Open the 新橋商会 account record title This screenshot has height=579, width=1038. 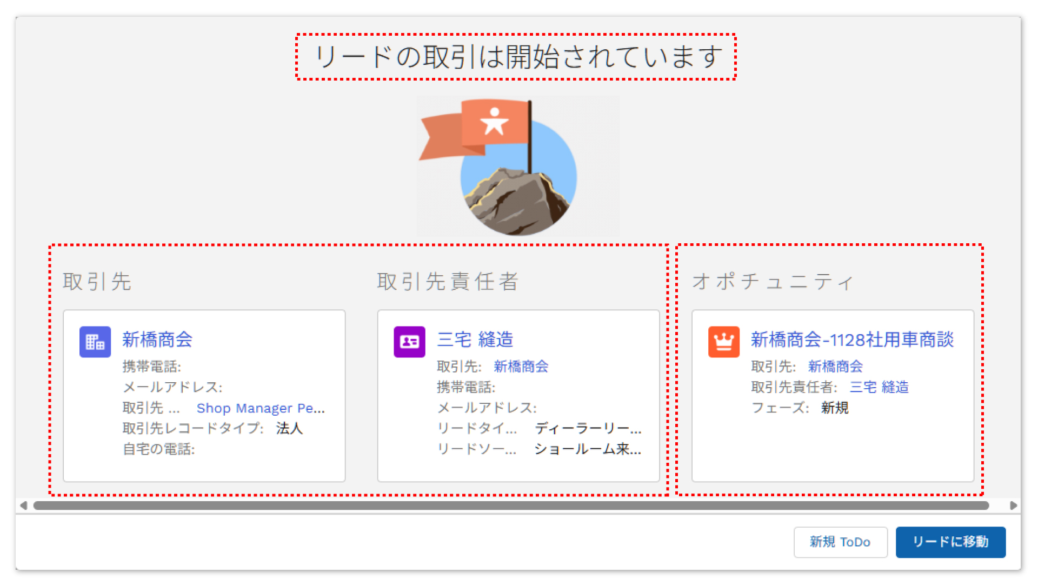pos(157,340)
